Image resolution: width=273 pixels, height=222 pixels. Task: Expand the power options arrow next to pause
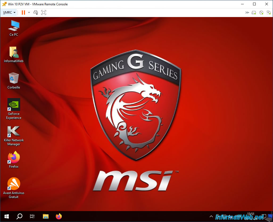tap(29, 12)
